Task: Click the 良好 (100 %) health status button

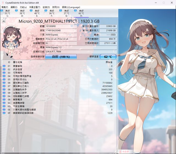Action: tap(61, 57)
